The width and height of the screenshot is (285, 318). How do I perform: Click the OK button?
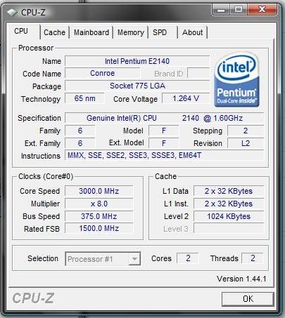[248, 299]
